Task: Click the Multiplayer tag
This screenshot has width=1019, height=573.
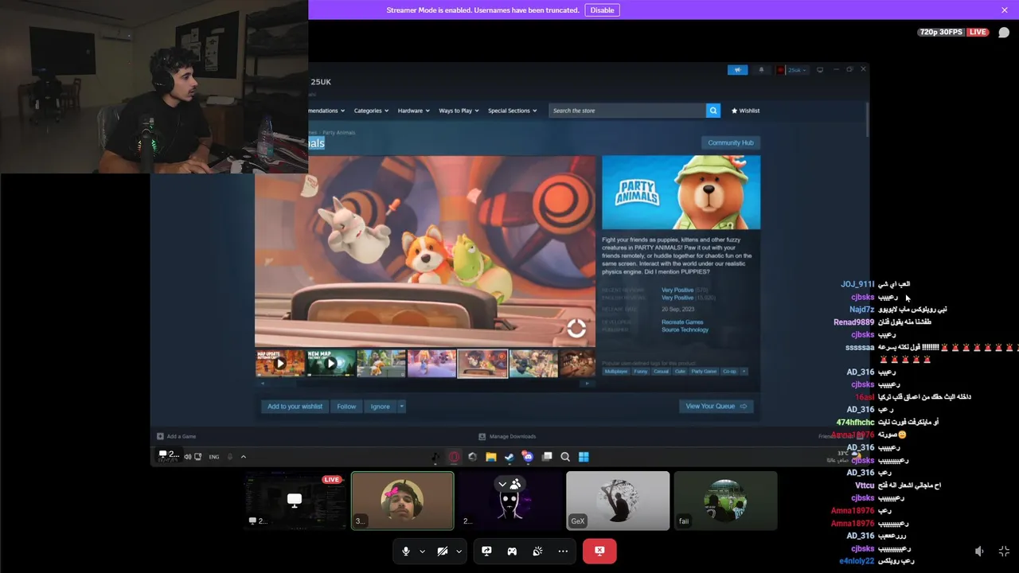Action: click(x=615, y=372)
